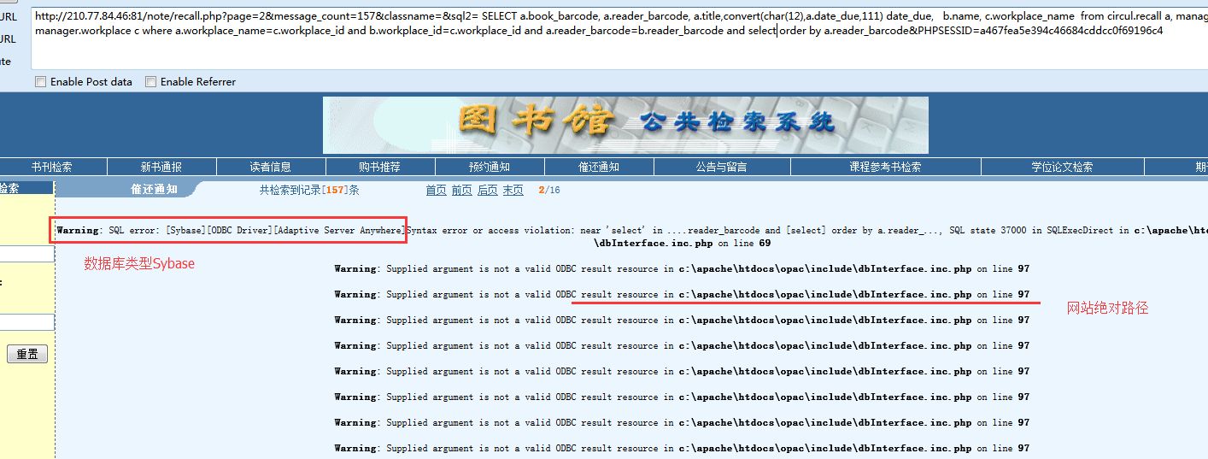Click the library 图书馆 banner image

pyautogui.click(x=625, y=125)
